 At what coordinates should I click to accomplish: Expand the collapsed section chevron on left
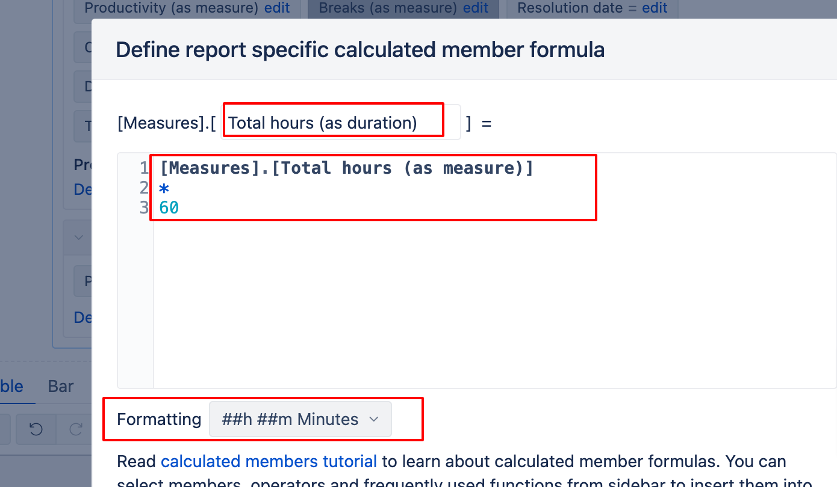(78, 237)
